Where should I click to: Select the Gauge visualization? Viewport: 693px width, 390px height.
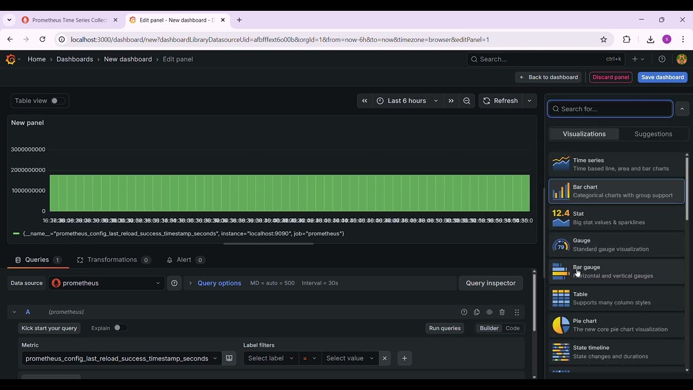coord(617,244)
